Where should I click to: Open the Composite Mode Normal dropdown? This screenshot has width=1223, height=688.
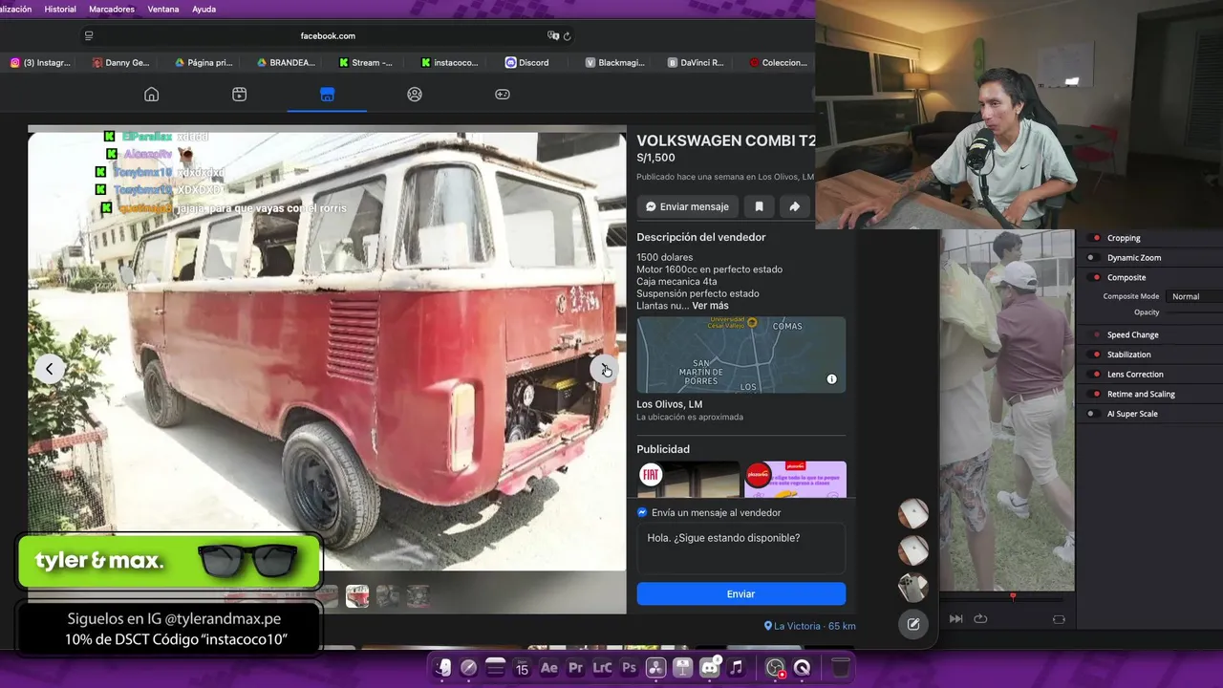click(1196, 296)
